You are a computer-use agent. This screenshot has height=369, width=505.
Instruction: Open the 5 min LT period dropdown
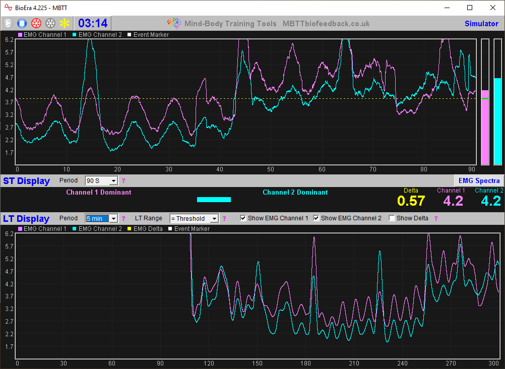pyautogui.click(x=114, y=218)
